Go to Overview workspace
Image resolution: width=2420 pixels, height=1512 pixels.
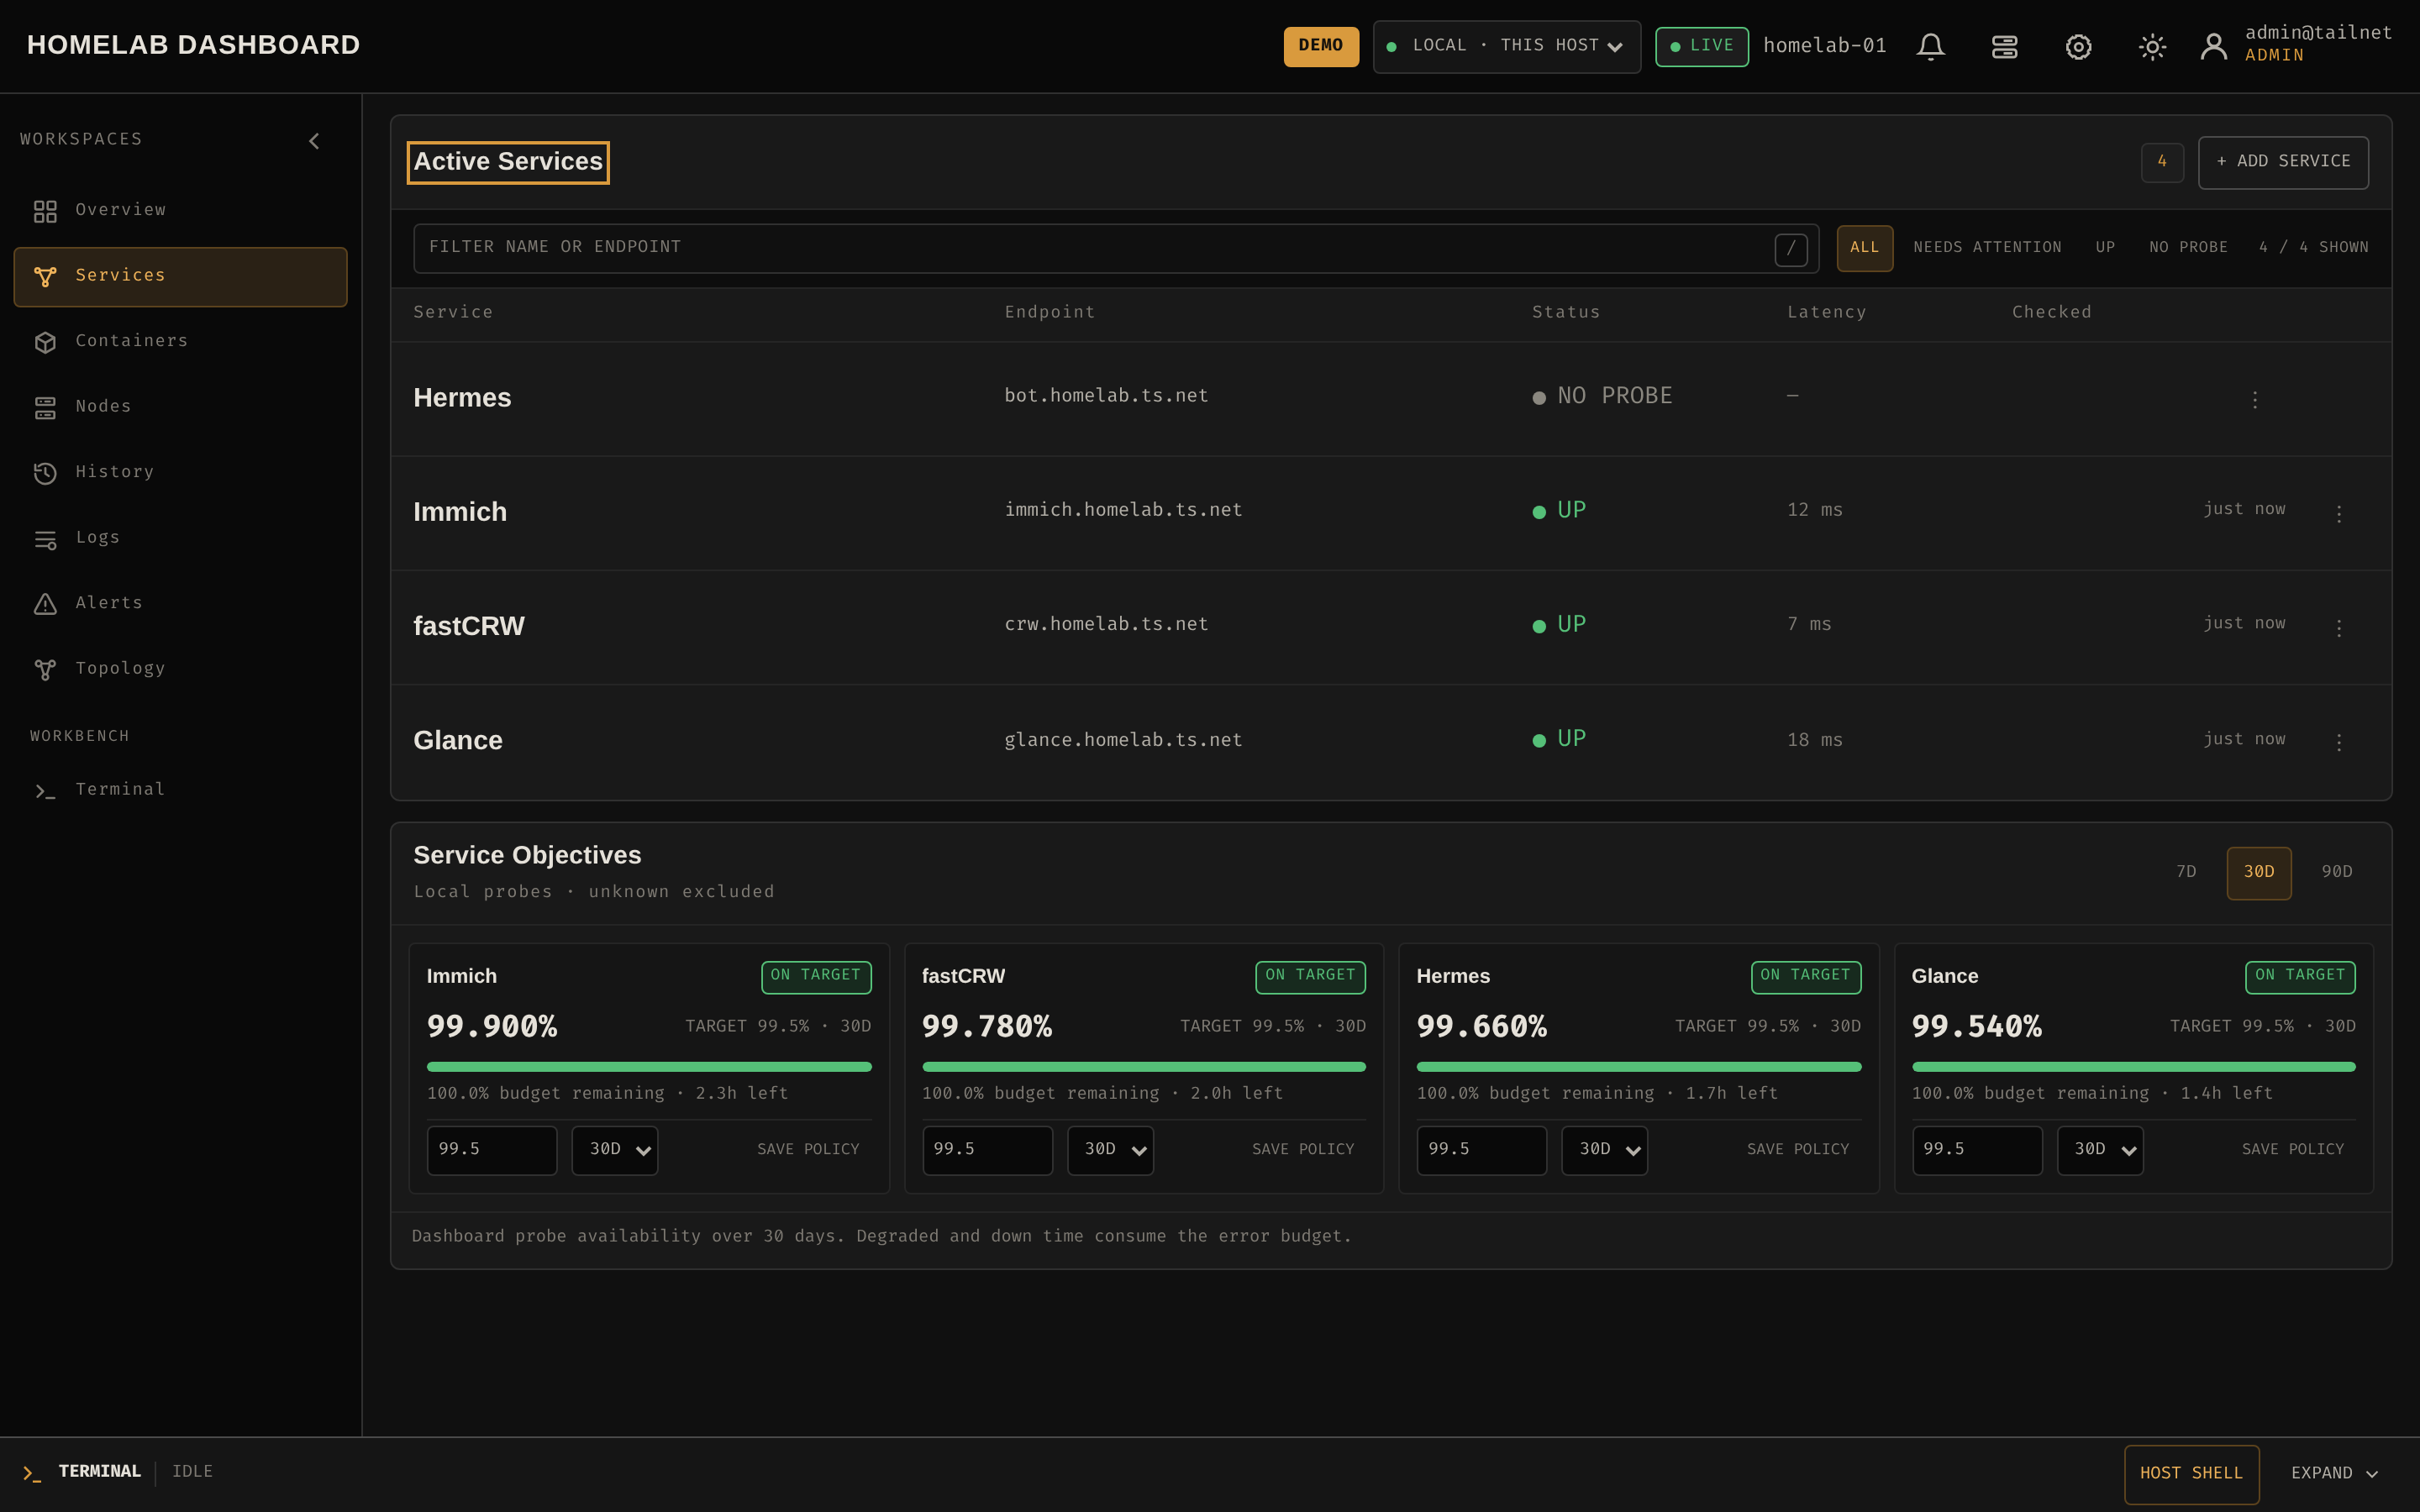pyautogui.click(x=180, y=211)
